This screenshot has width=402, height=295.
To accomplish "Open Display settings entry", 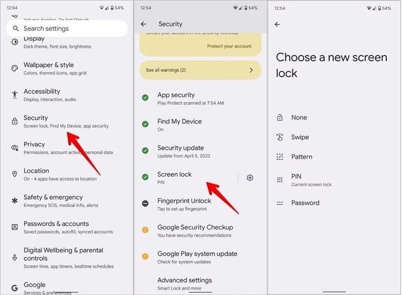I will click(67, 42).
